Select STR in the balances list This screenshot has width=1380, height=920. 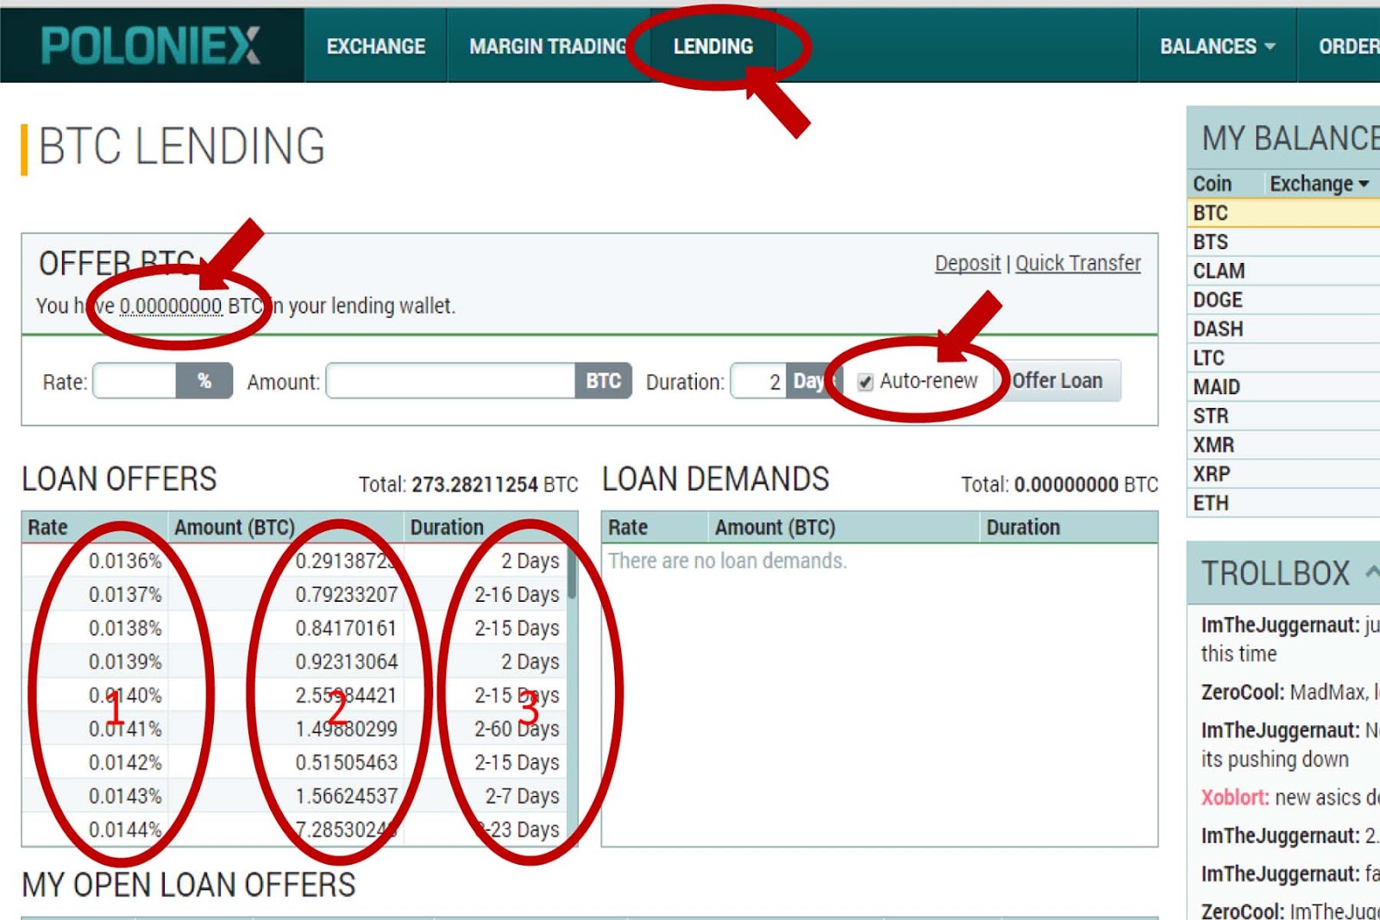(x=1283, y=416)
